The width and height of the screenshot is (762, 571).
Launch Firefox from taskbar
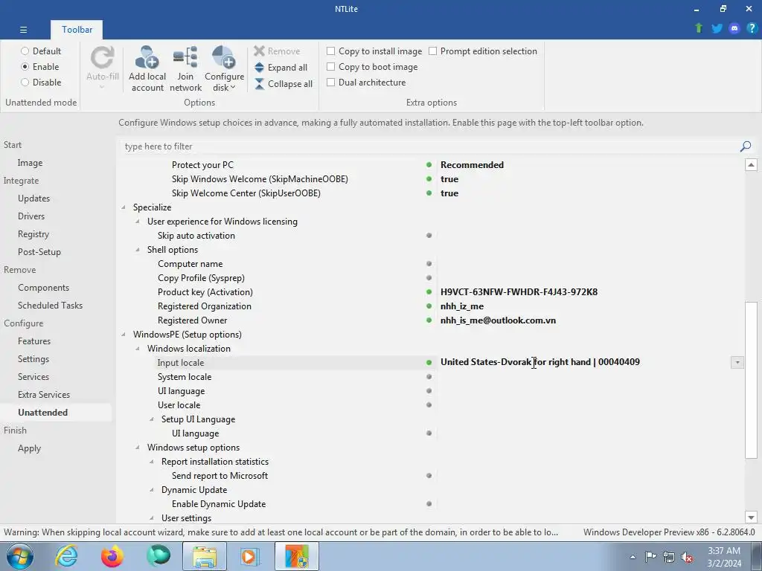(112, 556)
